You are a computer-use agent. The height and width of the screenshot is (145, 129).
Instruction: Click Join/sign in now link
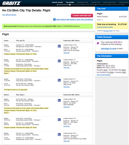tap(108, 49)
